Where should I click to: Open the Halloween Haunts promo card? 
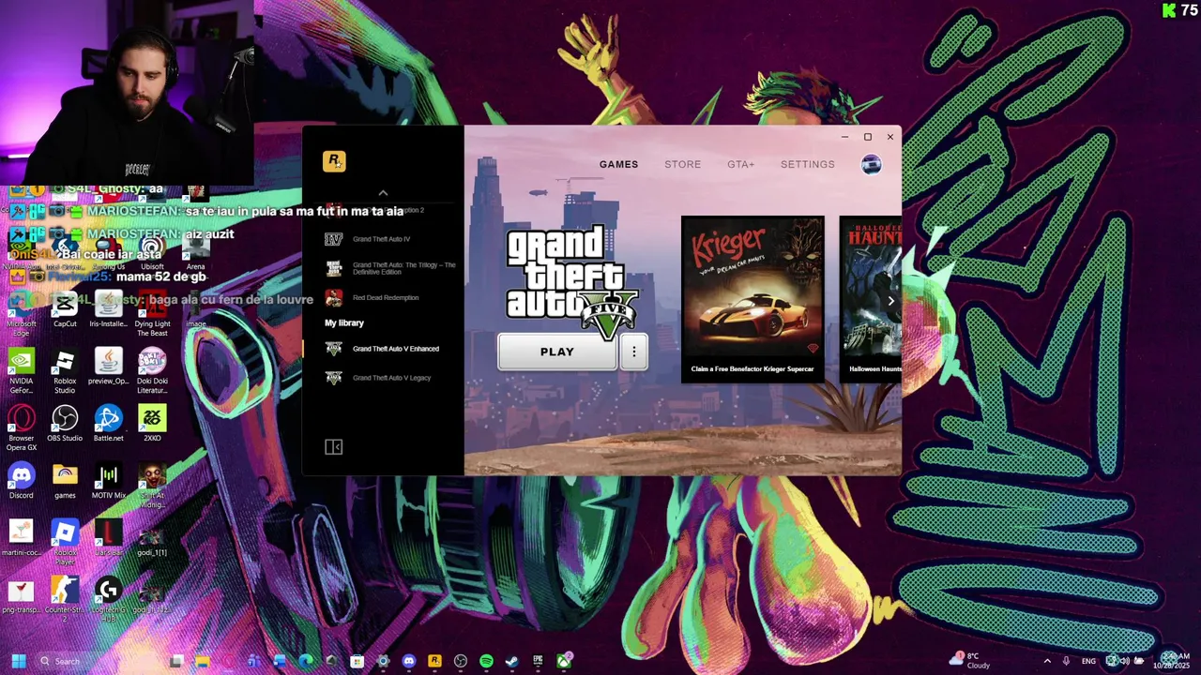[x=871, y=299]
